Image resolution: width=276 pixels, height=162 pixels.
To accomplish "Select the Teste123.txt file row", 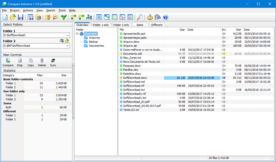I will click(x=196, y=110).
